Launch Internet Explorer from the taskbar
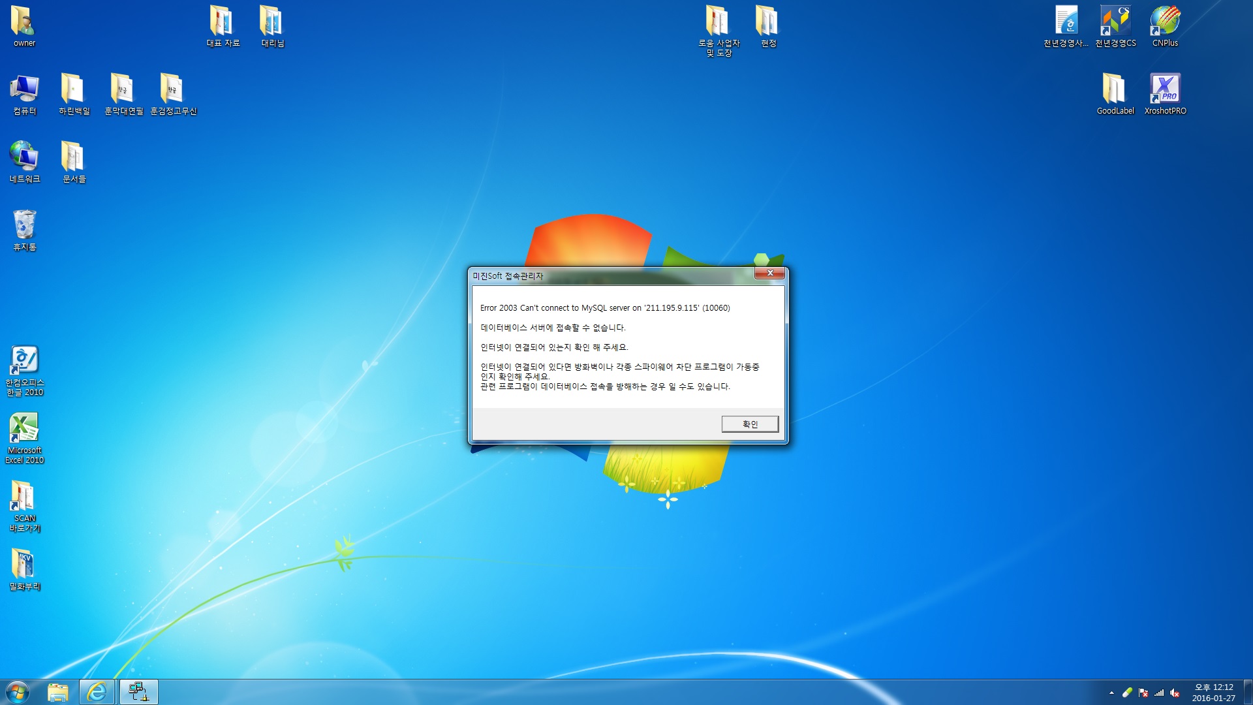1253x705 pixels. (x=97, y=692)
